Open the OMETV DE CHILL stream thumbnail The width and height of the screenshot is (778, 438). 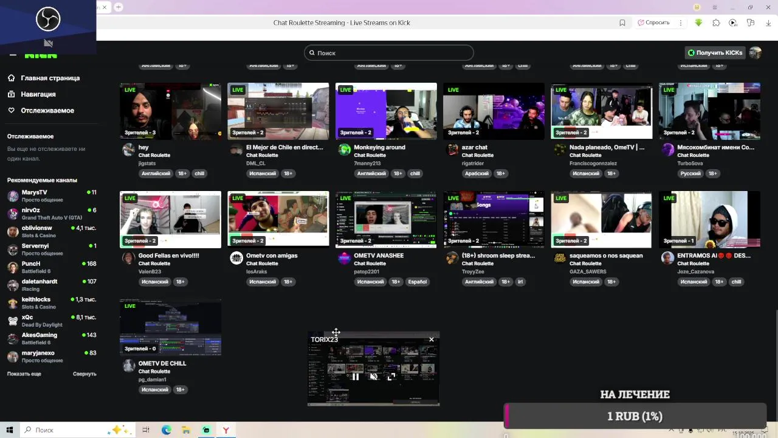170,327
